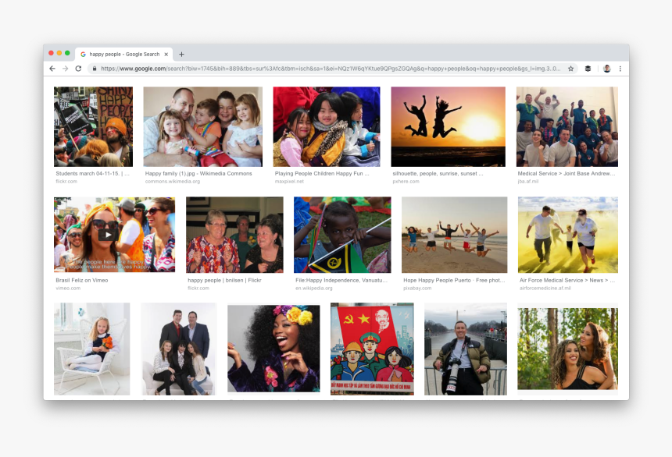Open the layered stack extension icon
Image resolution: width=672 pixels, height=457 pixels.
tap(588, 69)
